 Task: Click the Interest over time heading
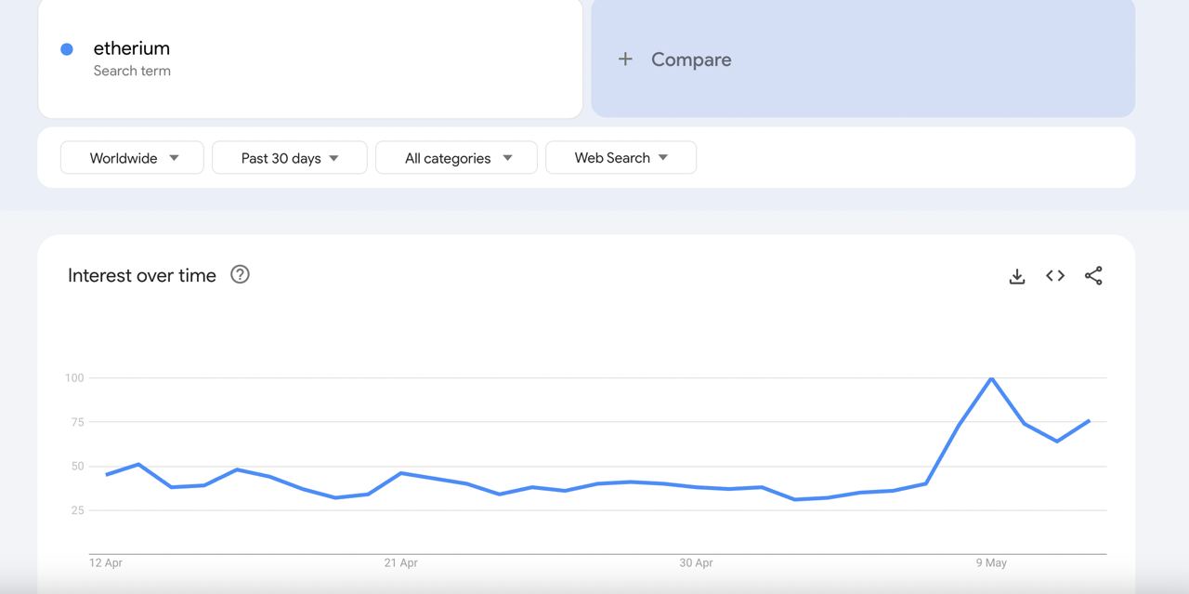142,275
